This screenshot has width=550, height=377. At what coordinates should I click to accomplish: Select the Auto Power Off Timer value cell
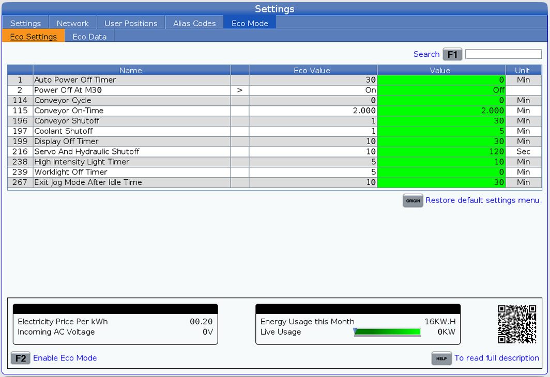pyautogui.click(x=441, y=80)
